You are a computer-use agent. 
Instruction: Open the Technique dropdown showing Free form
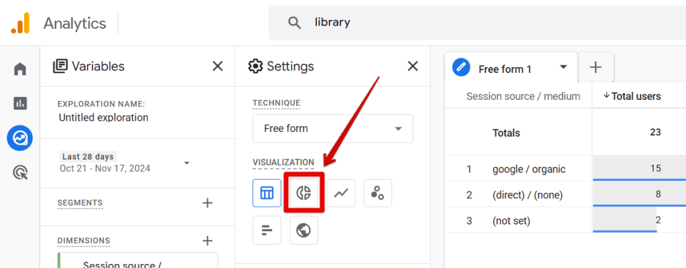point(332,129)
